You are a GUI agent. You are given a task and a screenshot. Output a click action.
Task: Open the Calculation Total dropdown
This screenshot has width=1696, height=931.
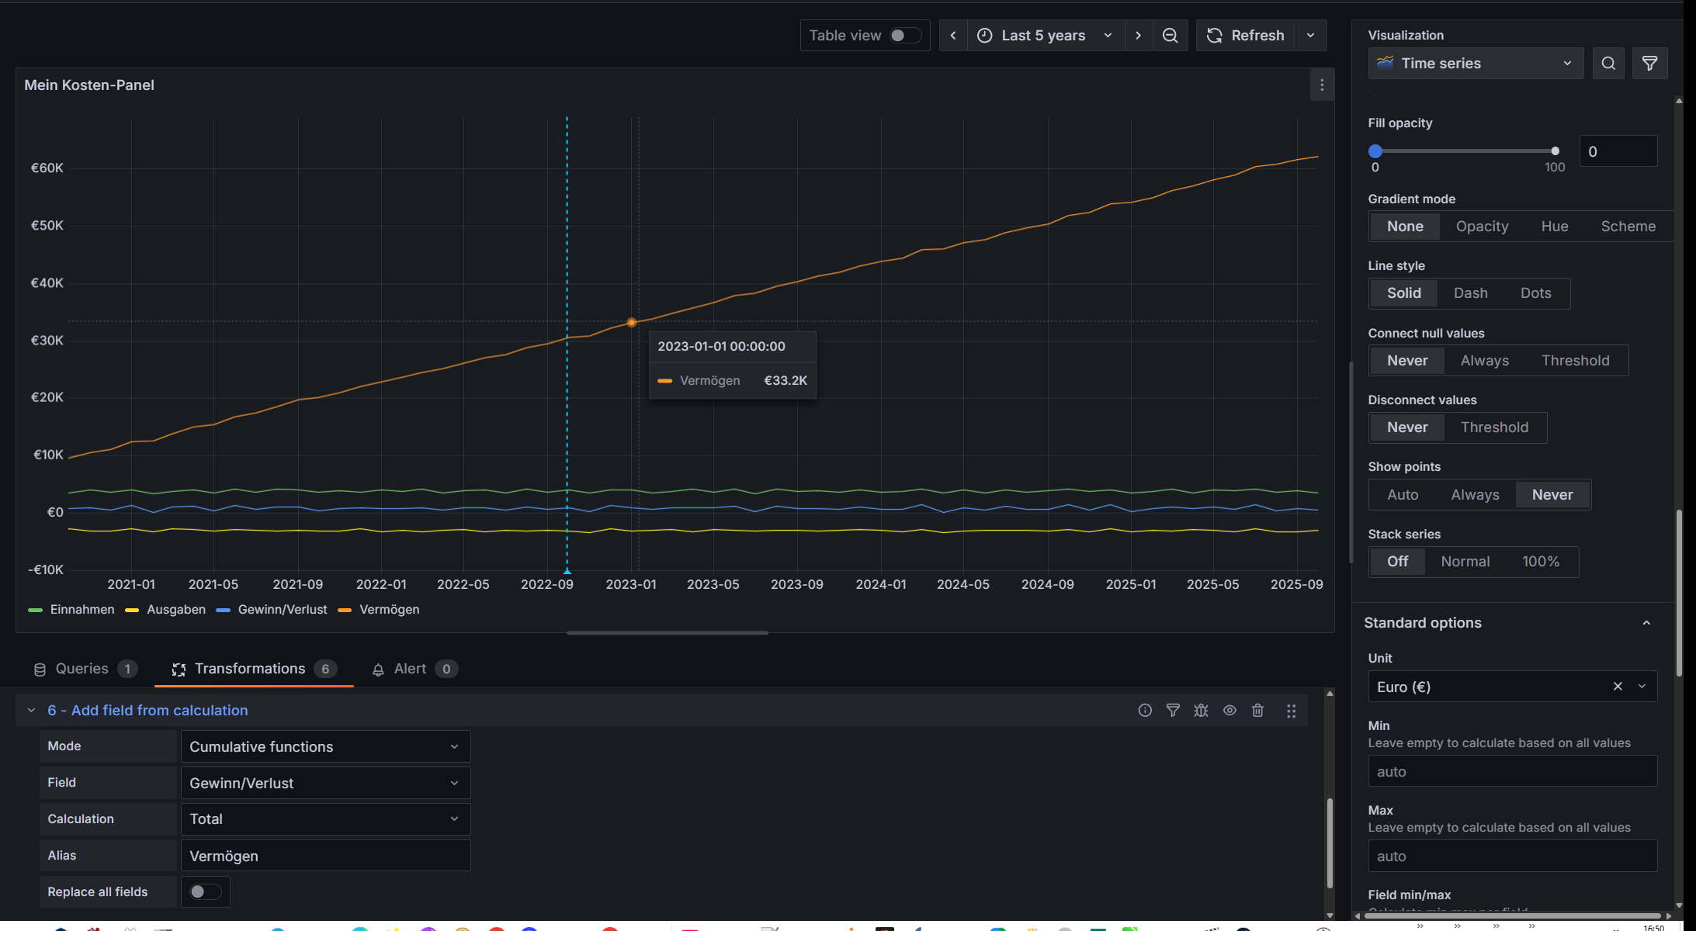(x=324, y=819)
